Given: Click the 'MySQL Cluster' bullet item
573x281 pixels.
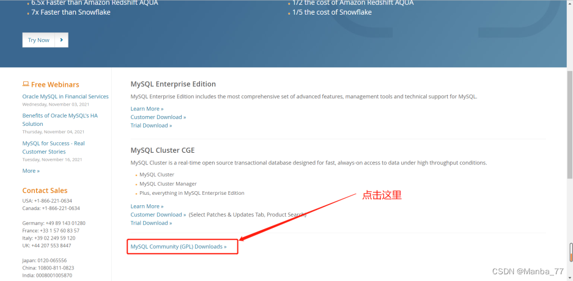Looking at the screenshot, I should [x=157, y=175].
